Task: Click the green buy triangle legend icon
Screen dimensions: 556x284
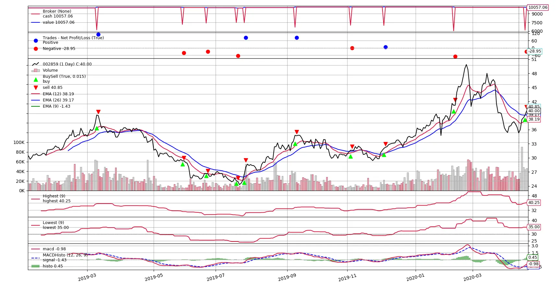Action: 36,79
